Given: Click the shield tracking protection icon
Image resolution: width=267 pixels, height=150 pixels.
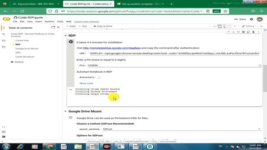Looking at the screenshot, I should pyautogui.click(x=50, y=11).
